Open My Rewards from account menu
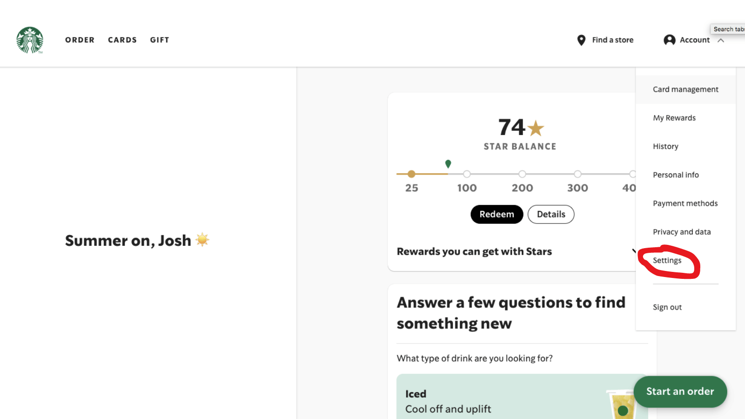The width and height of the screenshot is (745, 419). coord(674,118)
